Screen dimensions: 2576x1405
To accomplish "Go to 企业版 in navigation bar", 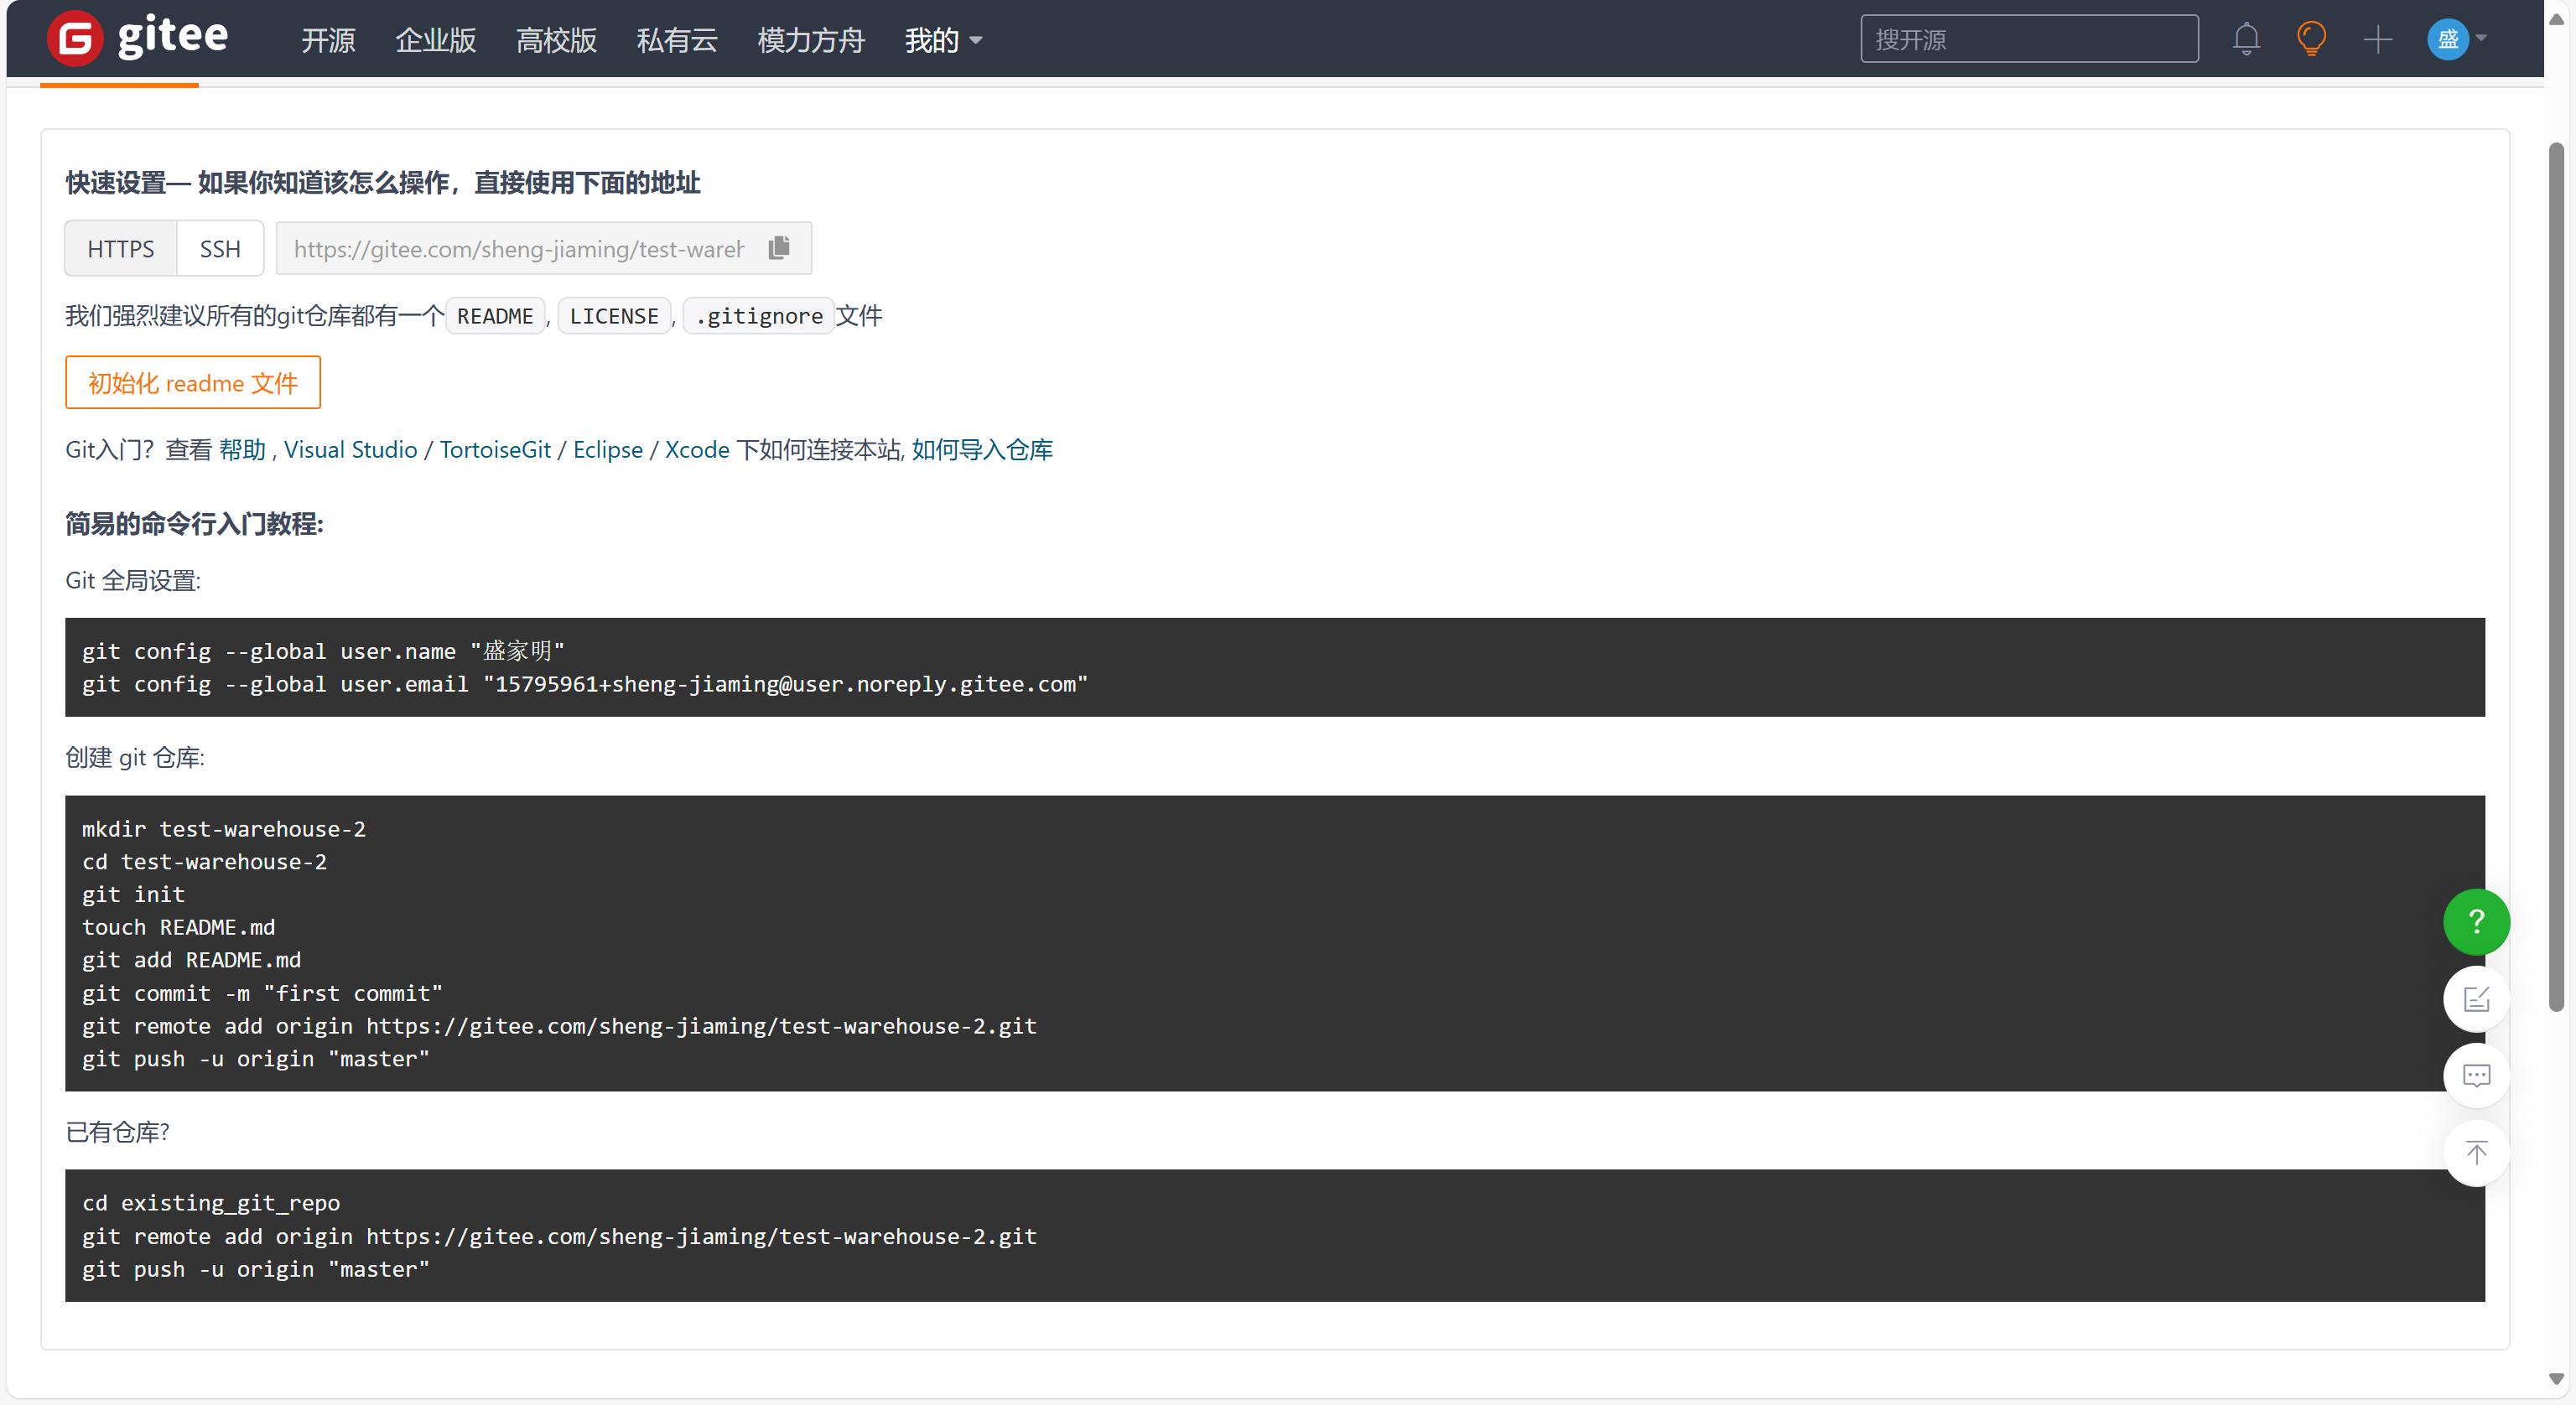I will pos(435,40).
